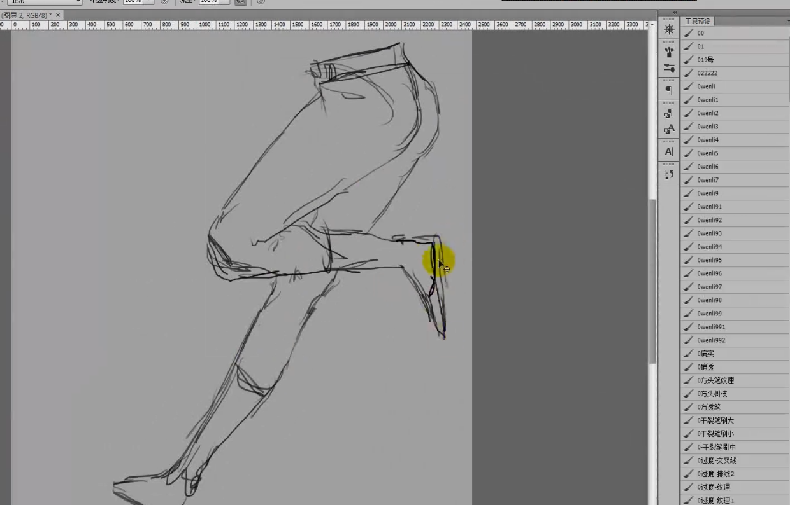Activate the 0干裂笔刷小 preset

735,434
